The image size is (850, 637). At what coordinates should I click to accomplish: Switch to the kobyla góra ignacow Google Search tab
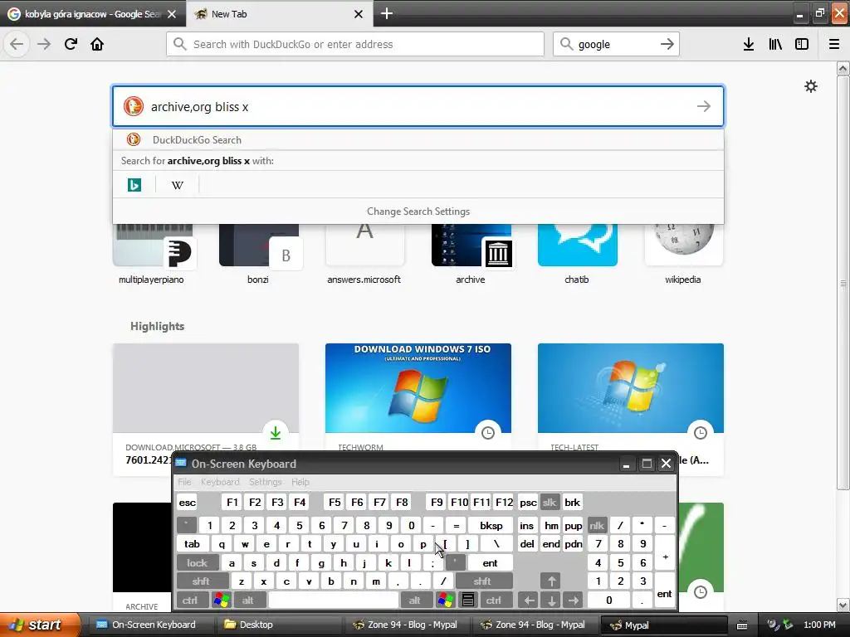pos(93,13)
